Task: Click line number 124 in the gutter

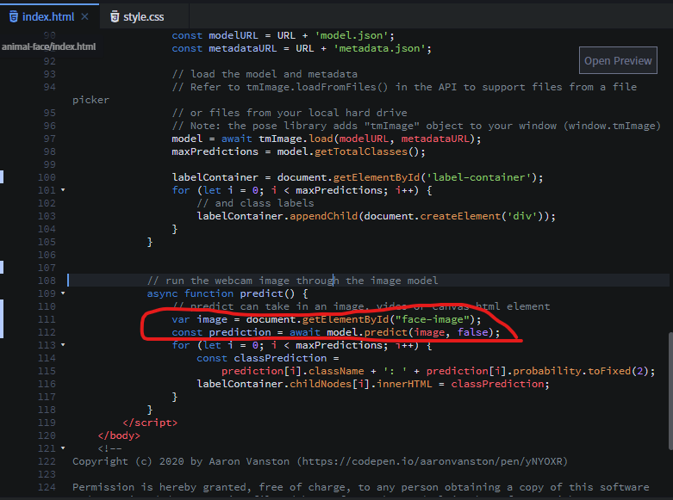Action: (47, 487)
